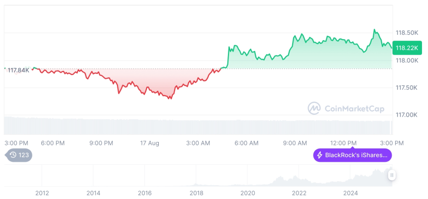Select 2012 on the navigator timeline
This screenshot has height=199, width=428.
pos(42,193)
